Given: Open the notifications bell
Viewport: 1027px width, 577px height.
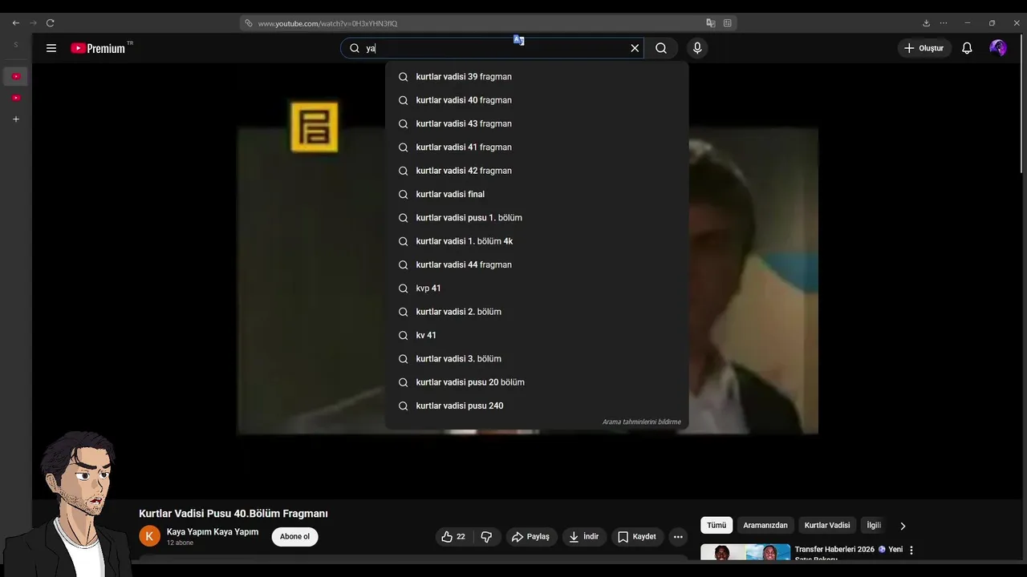Looking at the screenshot, I should (967, 48).
